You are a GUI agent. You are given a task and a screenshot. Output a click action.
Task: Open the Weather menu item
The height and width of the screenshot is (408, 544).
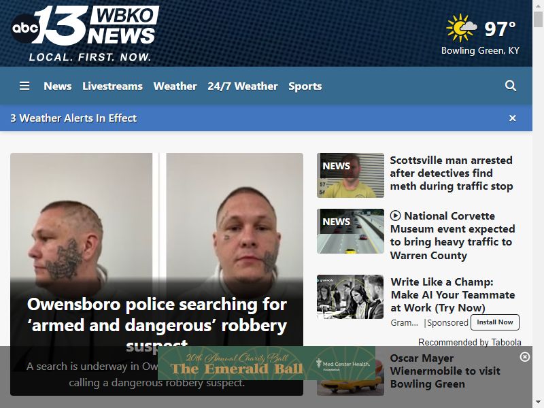click(175, 86)
